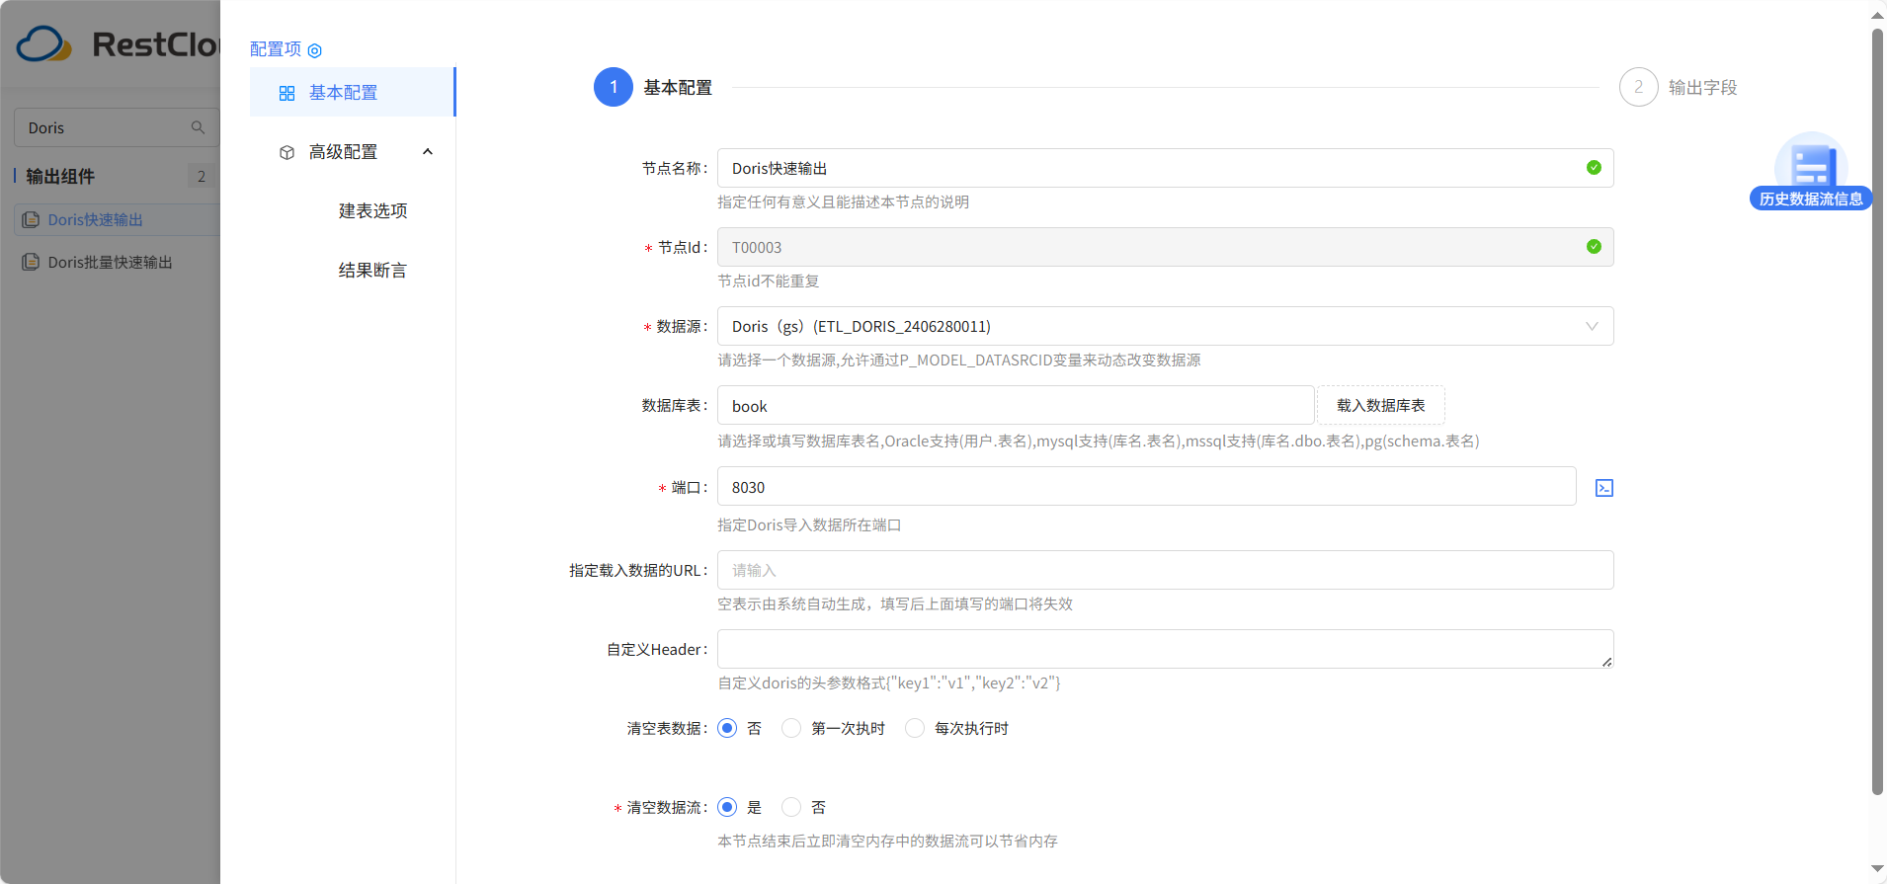
Task: Click the 指定载入数据的URL input
Action: (1165, 570)
